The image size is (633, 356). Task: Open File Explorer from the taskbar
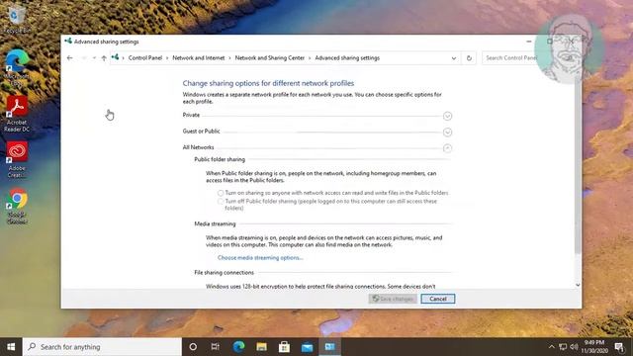click(261, 347)
